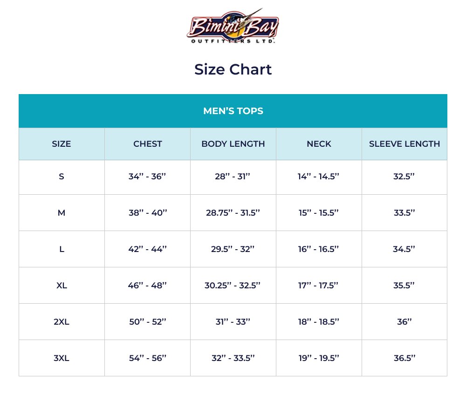Viewport: 466px width, 395px height.
Task: Click neck cell 16'' - 16.5''
Action: pos(319,249)
